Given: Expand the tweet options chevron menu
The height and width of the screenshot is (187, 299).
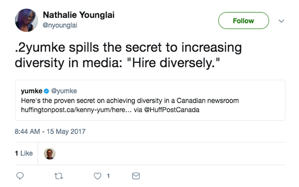Looking at the screenshot, I should tap(281, 21).
